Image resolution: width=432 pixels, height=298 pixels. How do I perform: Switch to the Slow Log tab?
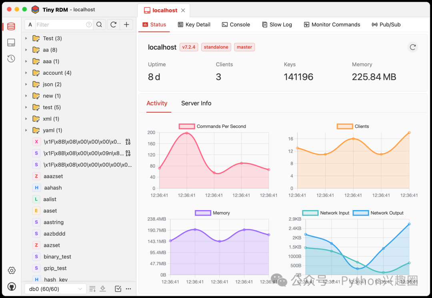tap(277, 24)
